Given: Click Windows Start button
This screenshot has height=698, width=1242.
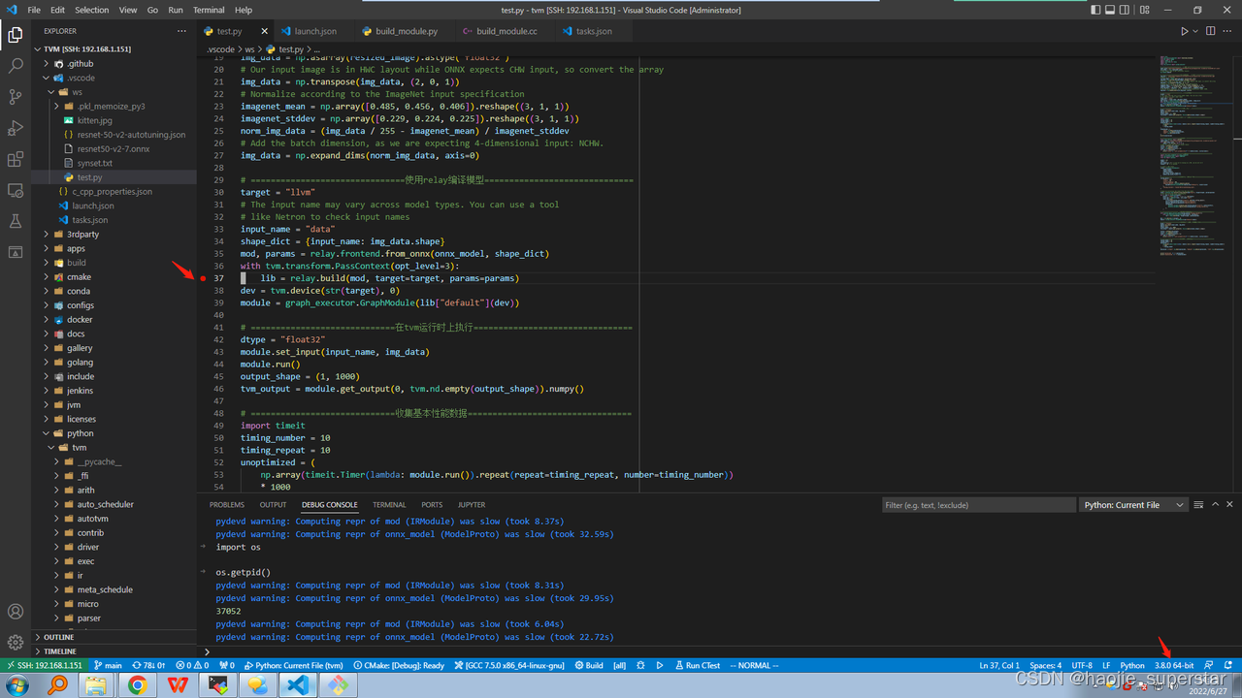Looking at the screenshot, I should coord(17,685).
